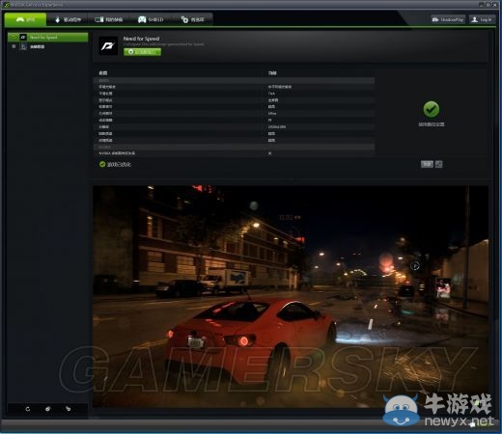This screenshot has width=502, height=434.
Task: Click the game optimized status checkmark below table
Action: pos(102,164)
